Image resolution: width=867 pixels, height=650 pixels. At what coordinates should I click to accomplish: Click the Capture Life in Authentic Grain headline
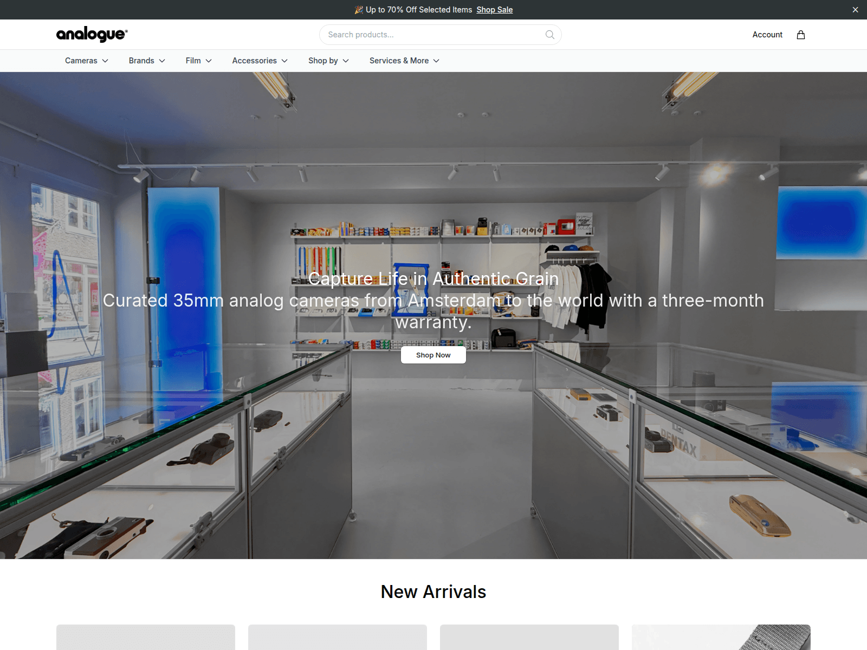click(x=433, y=278)
